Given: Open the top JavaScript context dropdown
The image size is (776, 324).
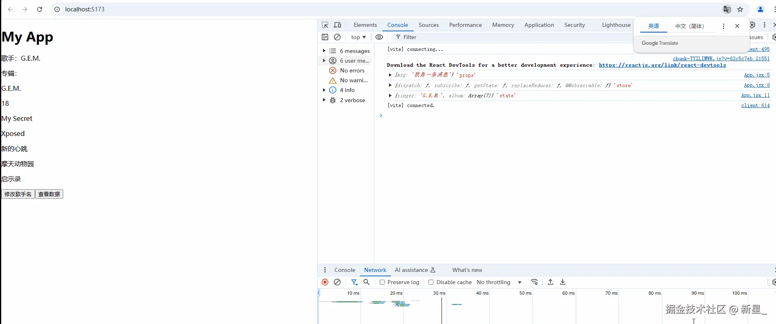Looking at the screenshot, I should [x=358, y=37].
